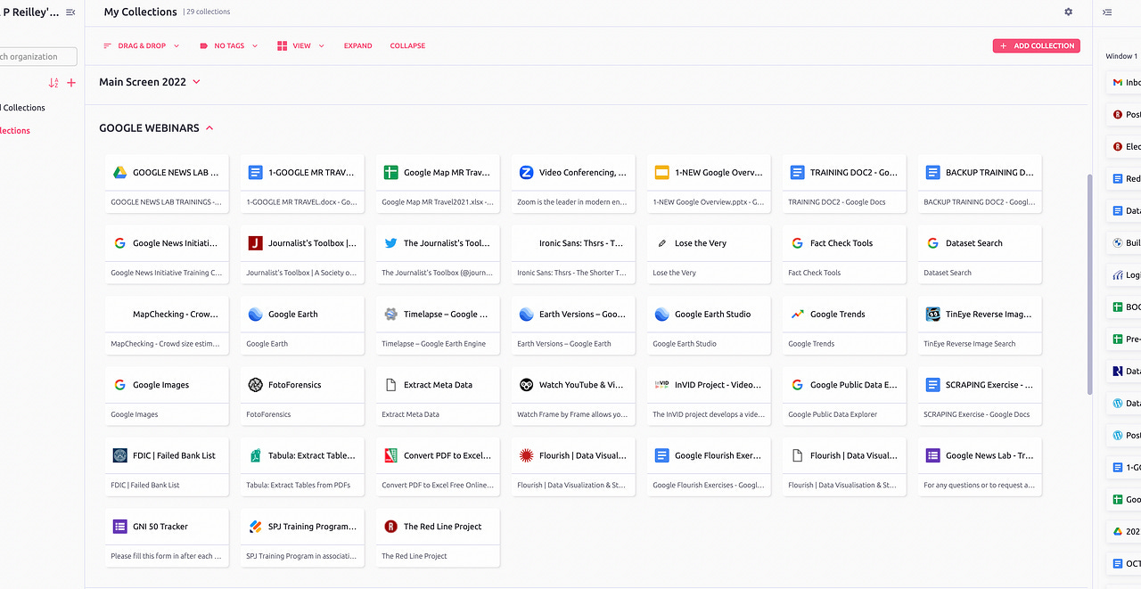The height and width of the screenshot is (589, 1141).
Task: Click the Google Earth Studio card
Action: 709,325
